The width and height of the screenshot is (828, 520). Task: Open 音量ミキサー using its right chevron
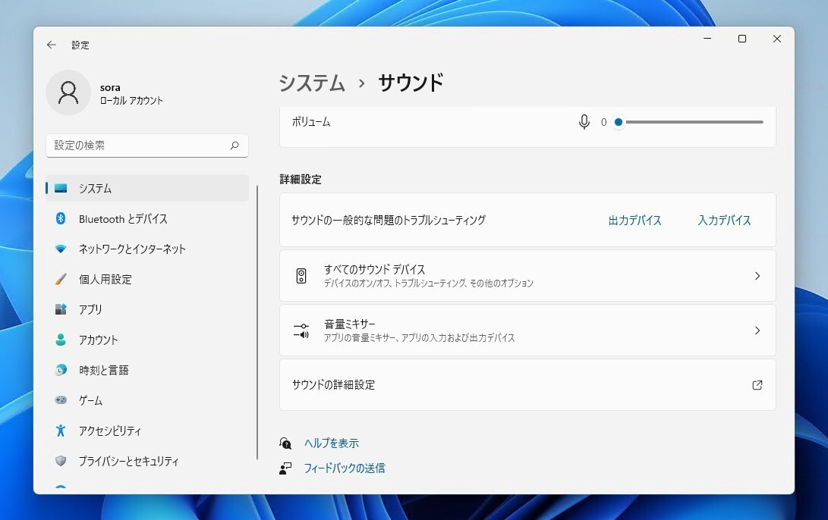pos(757,330)
